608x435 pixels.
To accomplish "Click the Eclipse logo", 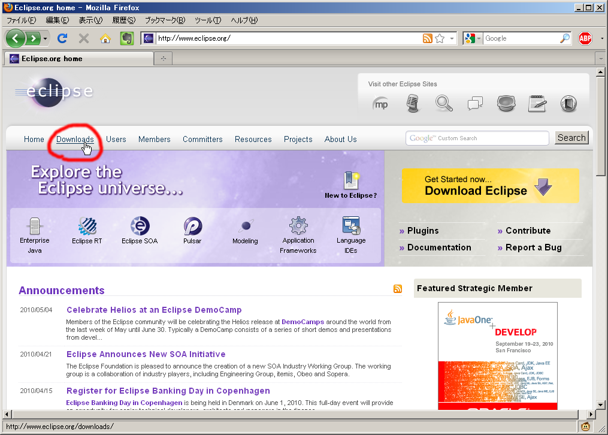I will point(55,92).
